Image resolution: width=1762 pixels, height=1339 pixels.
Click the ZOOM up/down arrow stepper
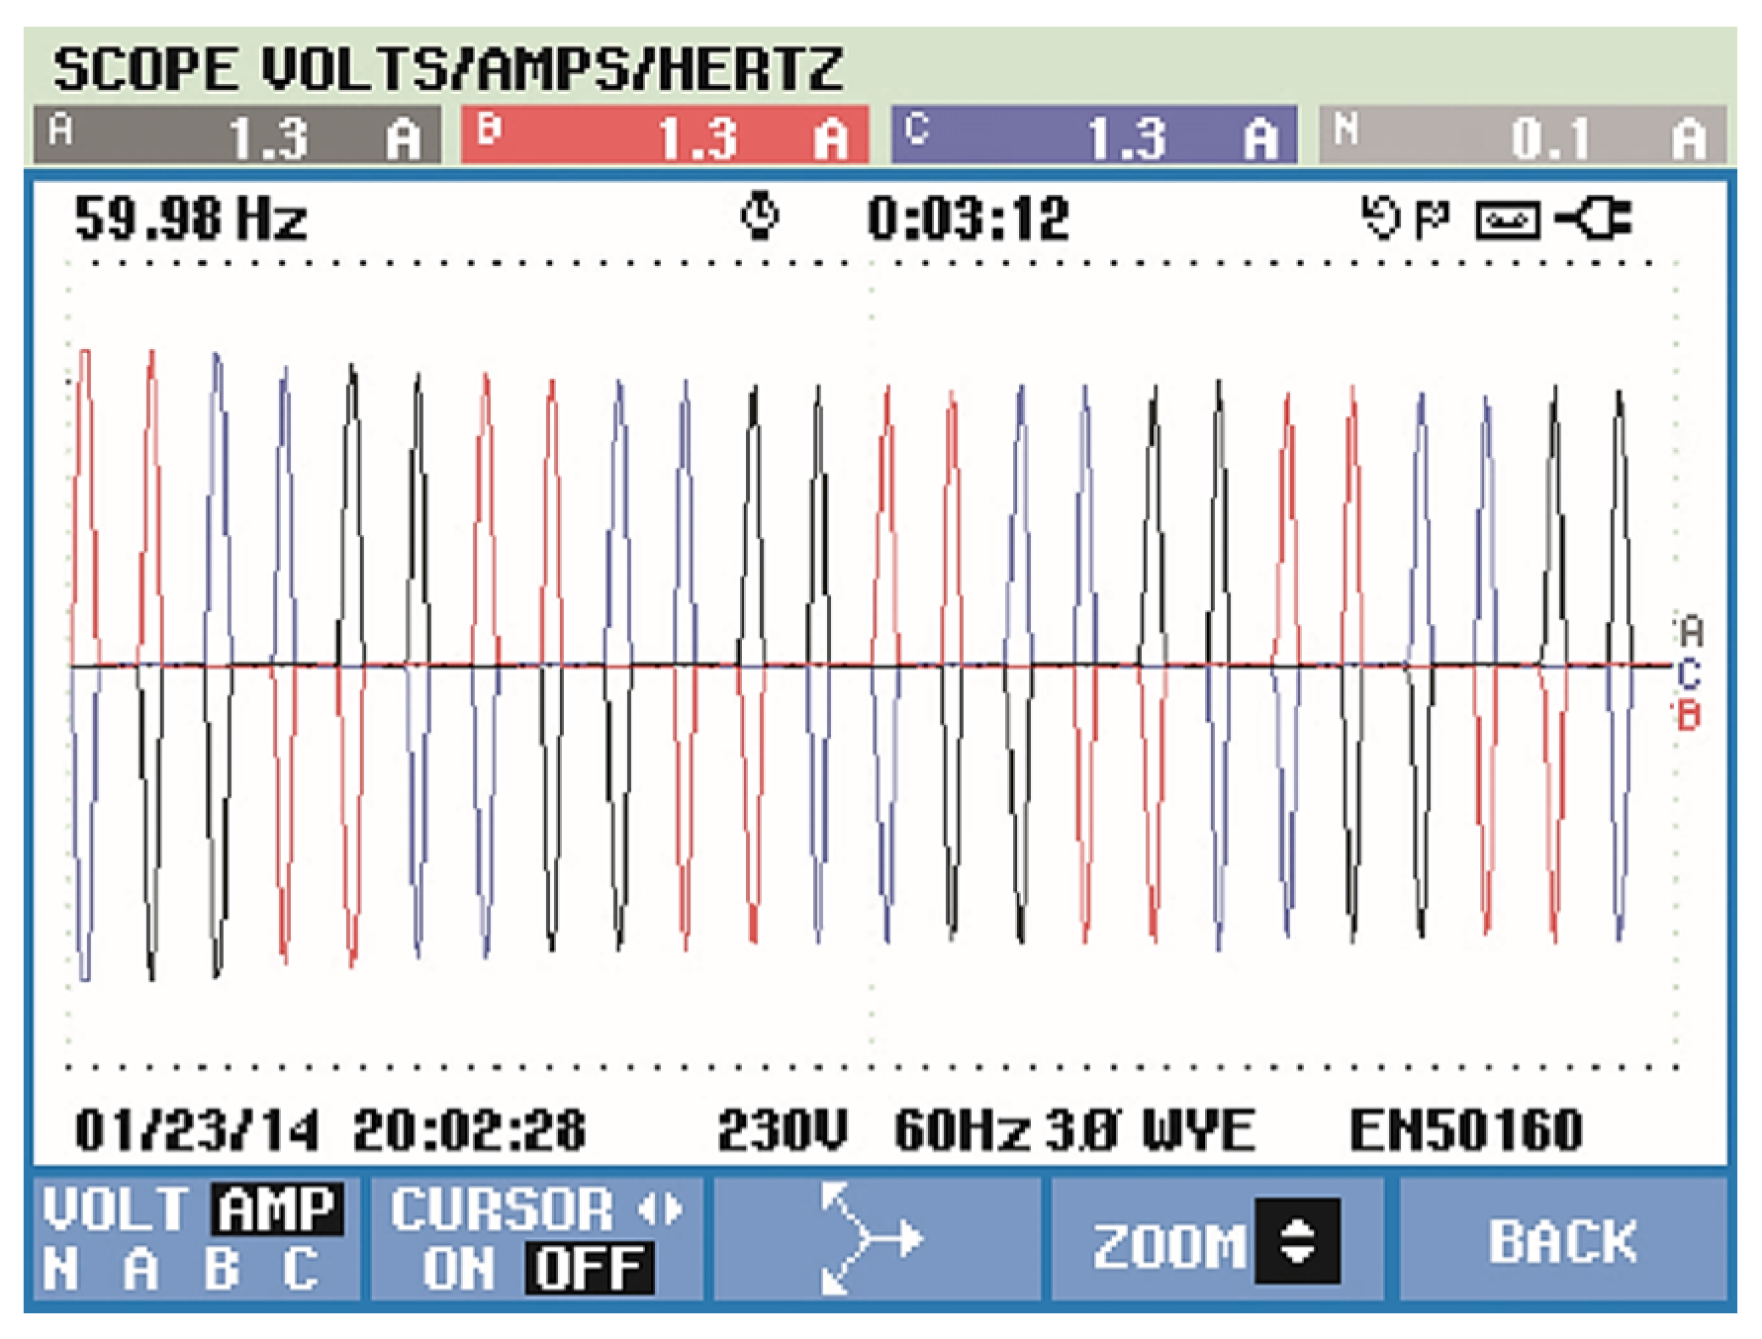[x=1297, y=1241]
